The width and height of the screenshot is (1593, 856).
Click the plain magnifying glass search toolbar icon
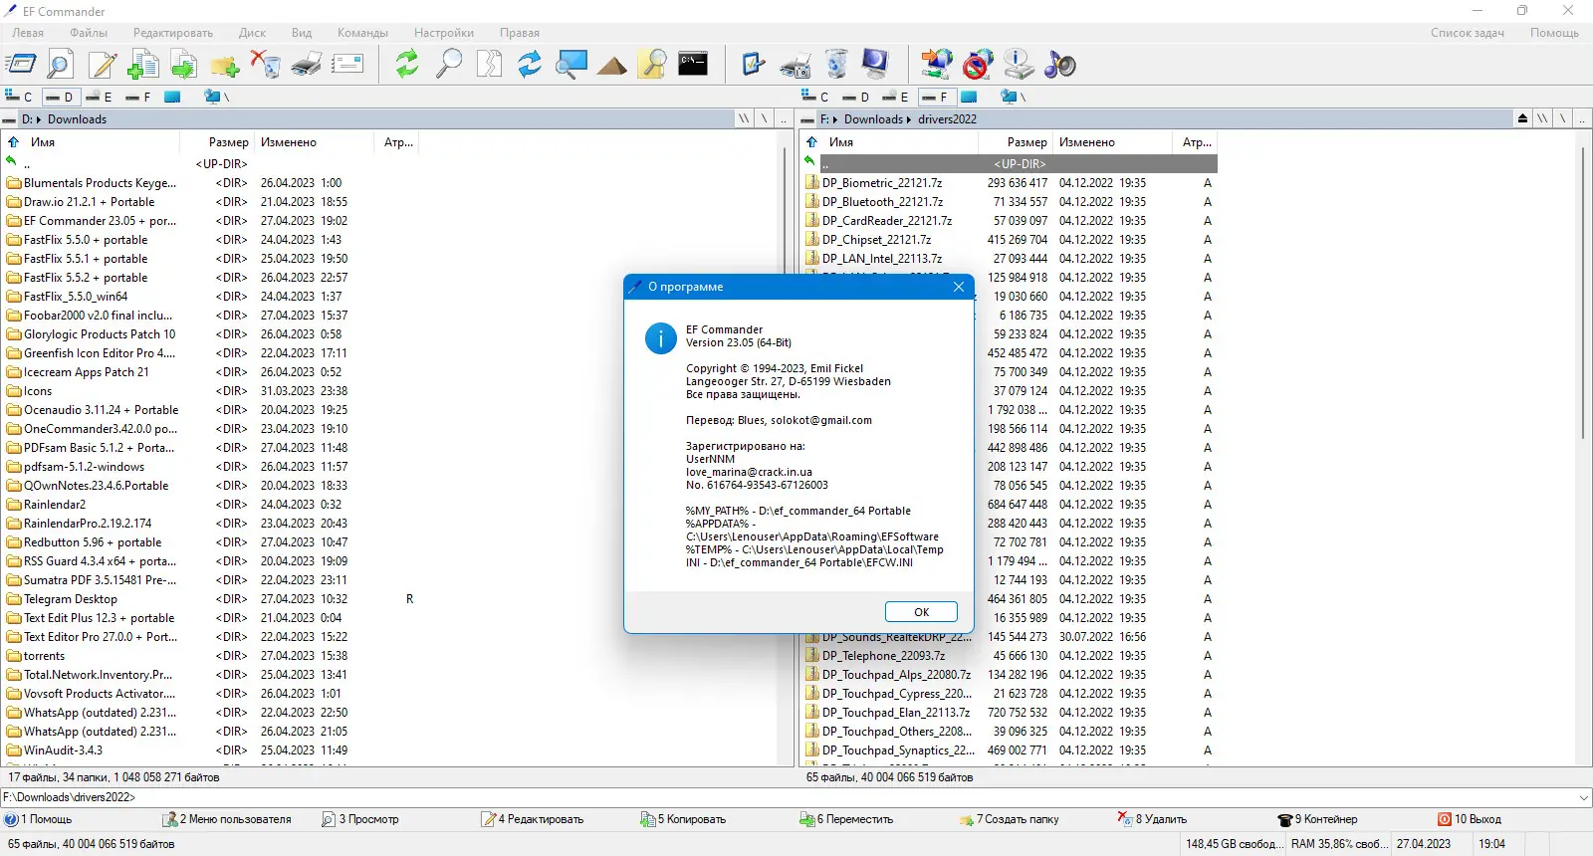(449, 65)
